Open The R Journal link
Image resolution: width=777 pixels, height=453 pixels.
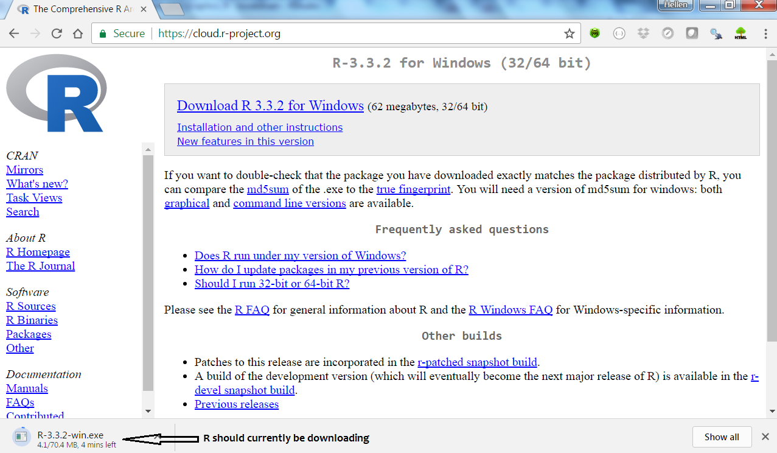pos(41,266)
